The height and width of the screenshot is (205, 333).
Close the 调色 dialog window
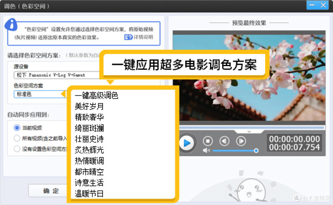323,5
